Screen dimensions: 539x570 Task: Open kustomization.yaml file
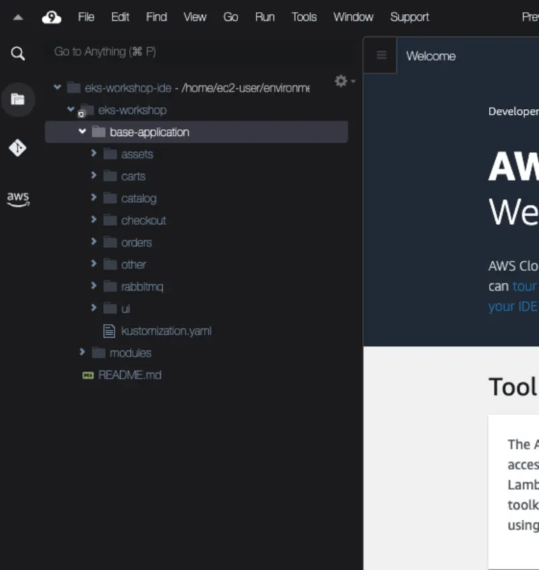166,331
